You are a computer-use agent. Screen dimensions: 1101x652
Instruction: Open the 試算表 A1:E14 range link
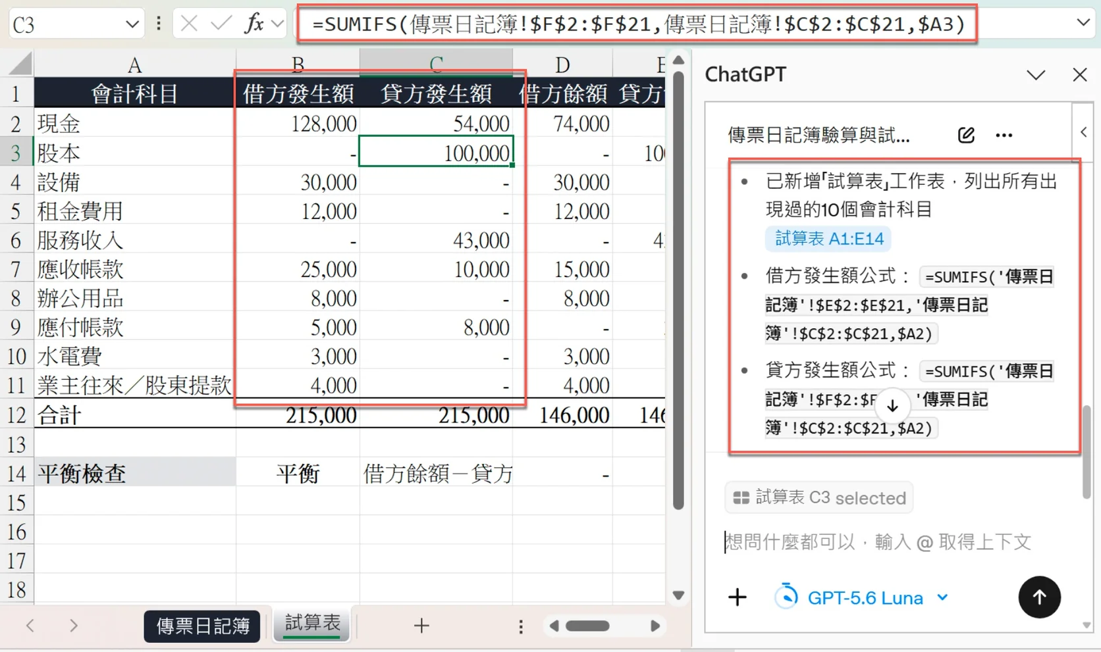pyautogui.click(x=828, y=238)
